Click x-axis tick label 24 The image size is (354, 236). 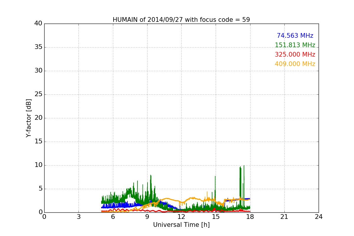tap(319, 217)
